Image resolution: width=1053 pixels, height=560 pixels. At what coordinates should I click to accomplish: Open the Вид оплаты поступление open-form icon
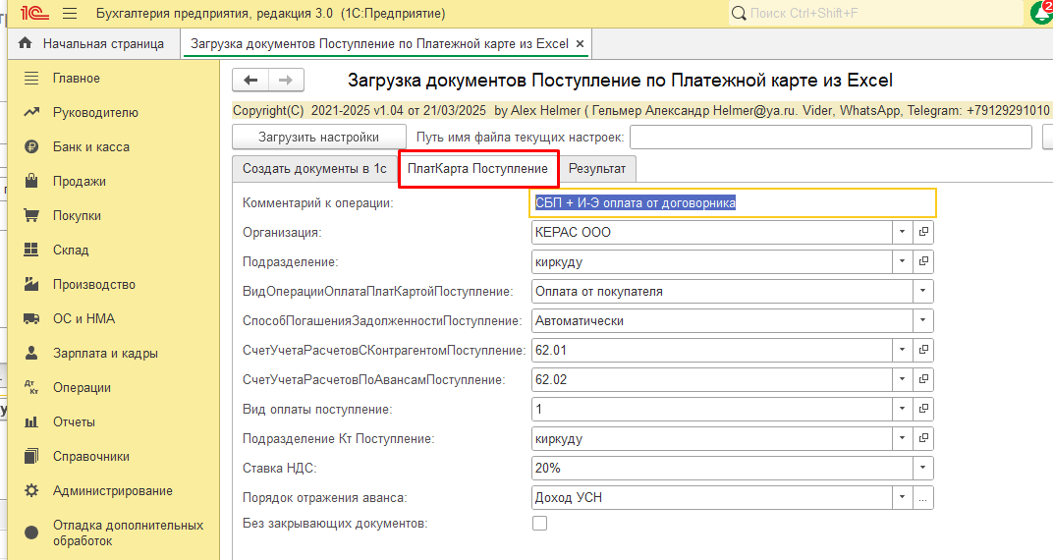923,410
